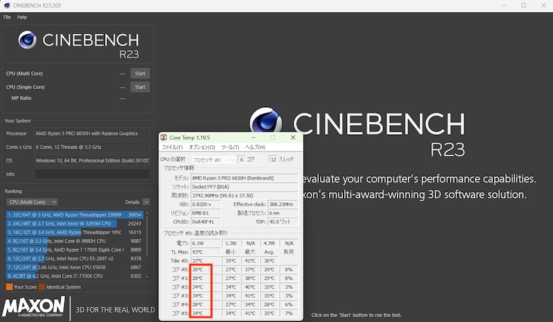553x322 pixels.
Task: Open the File menu in Cinebench
Action: point(7,17)
